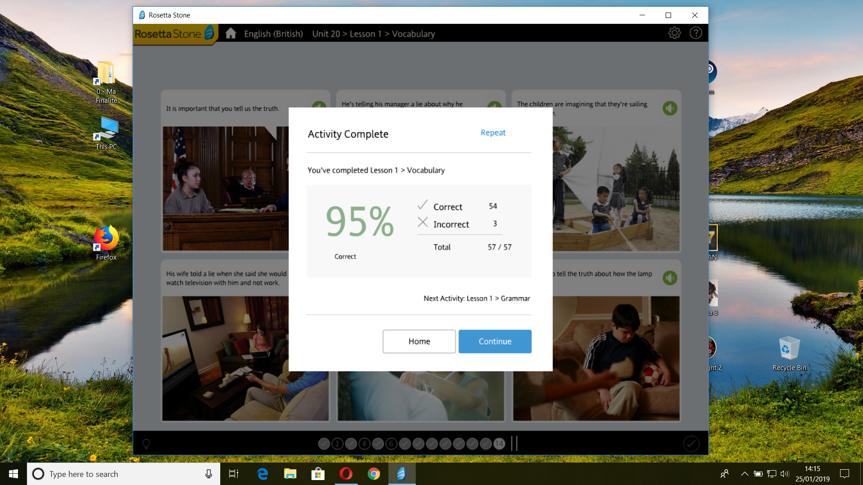Select '0 - Ma Finalite' desktop folder

[106, 82]
